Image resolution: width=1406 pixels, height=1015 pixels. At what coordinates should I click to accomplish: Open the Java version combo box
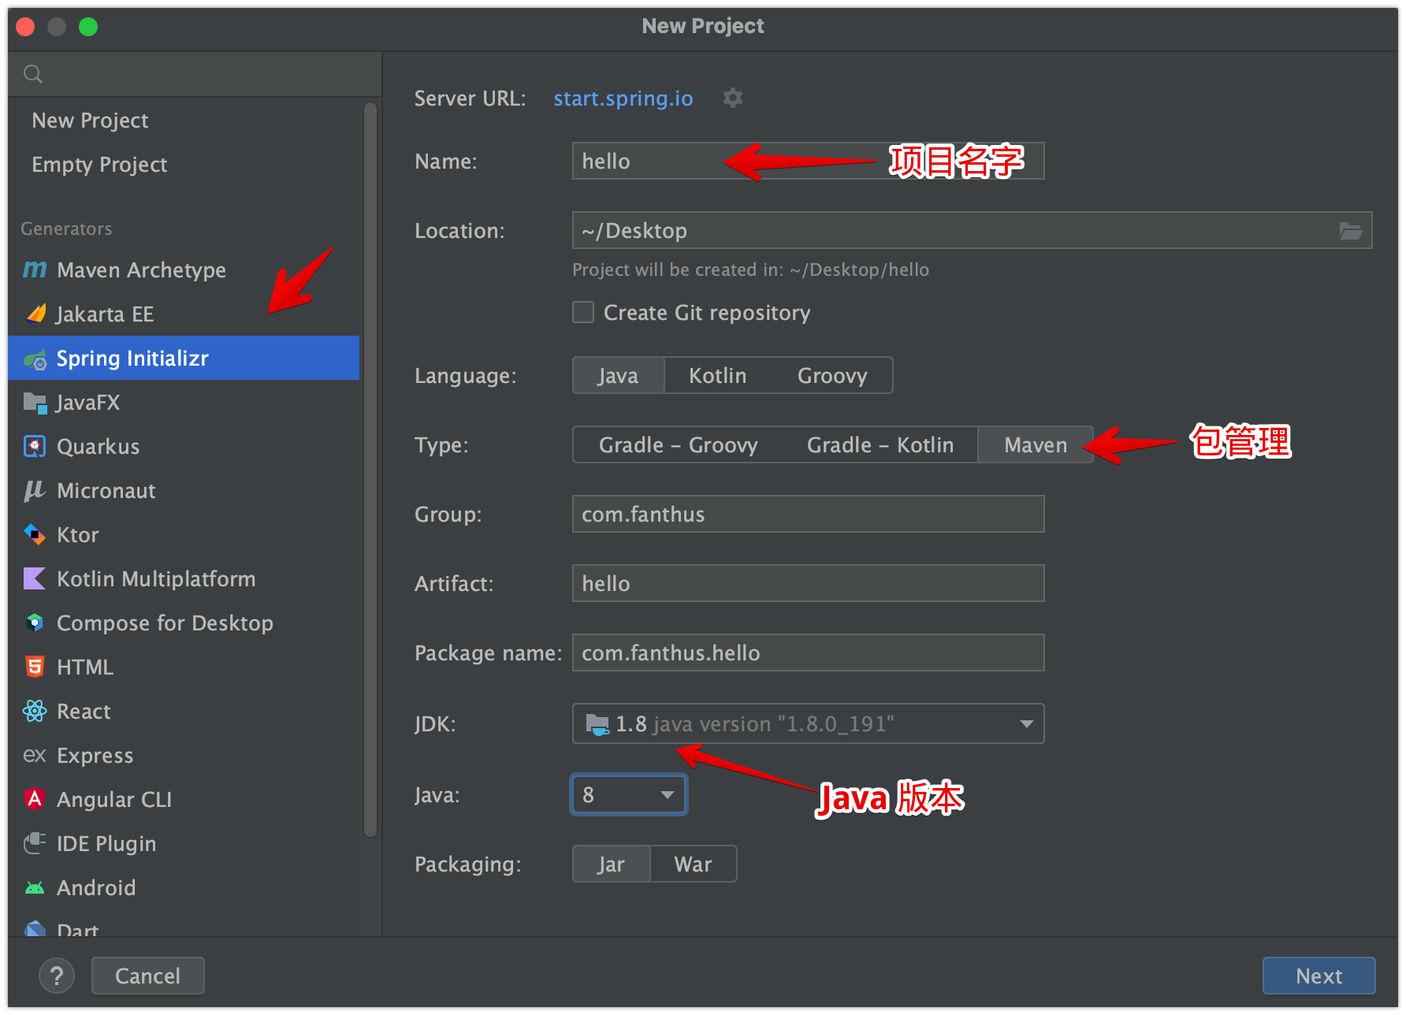click(x=628, y=795)
